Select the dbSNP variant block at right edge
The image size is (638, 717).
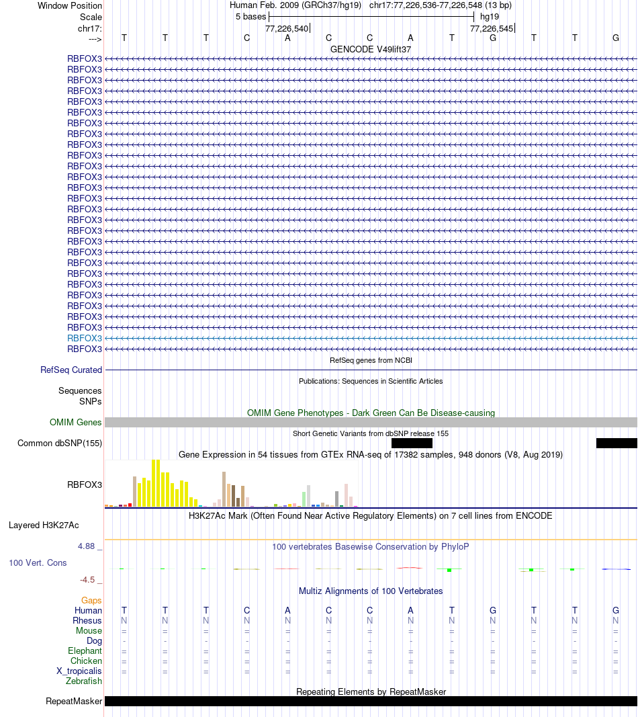pyautogui.click(x=617, y=443)
